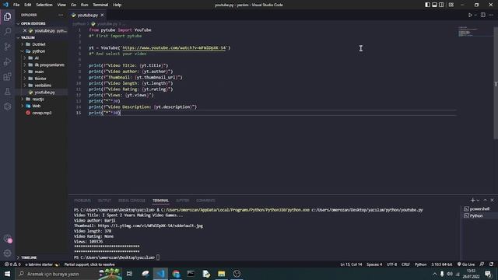Open the Help menu
This screenshot has width=498, height=280.
click(117, 5)
